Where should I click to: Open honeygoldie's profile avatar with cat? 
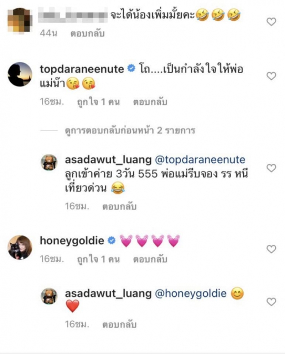(x=20, y=247)
